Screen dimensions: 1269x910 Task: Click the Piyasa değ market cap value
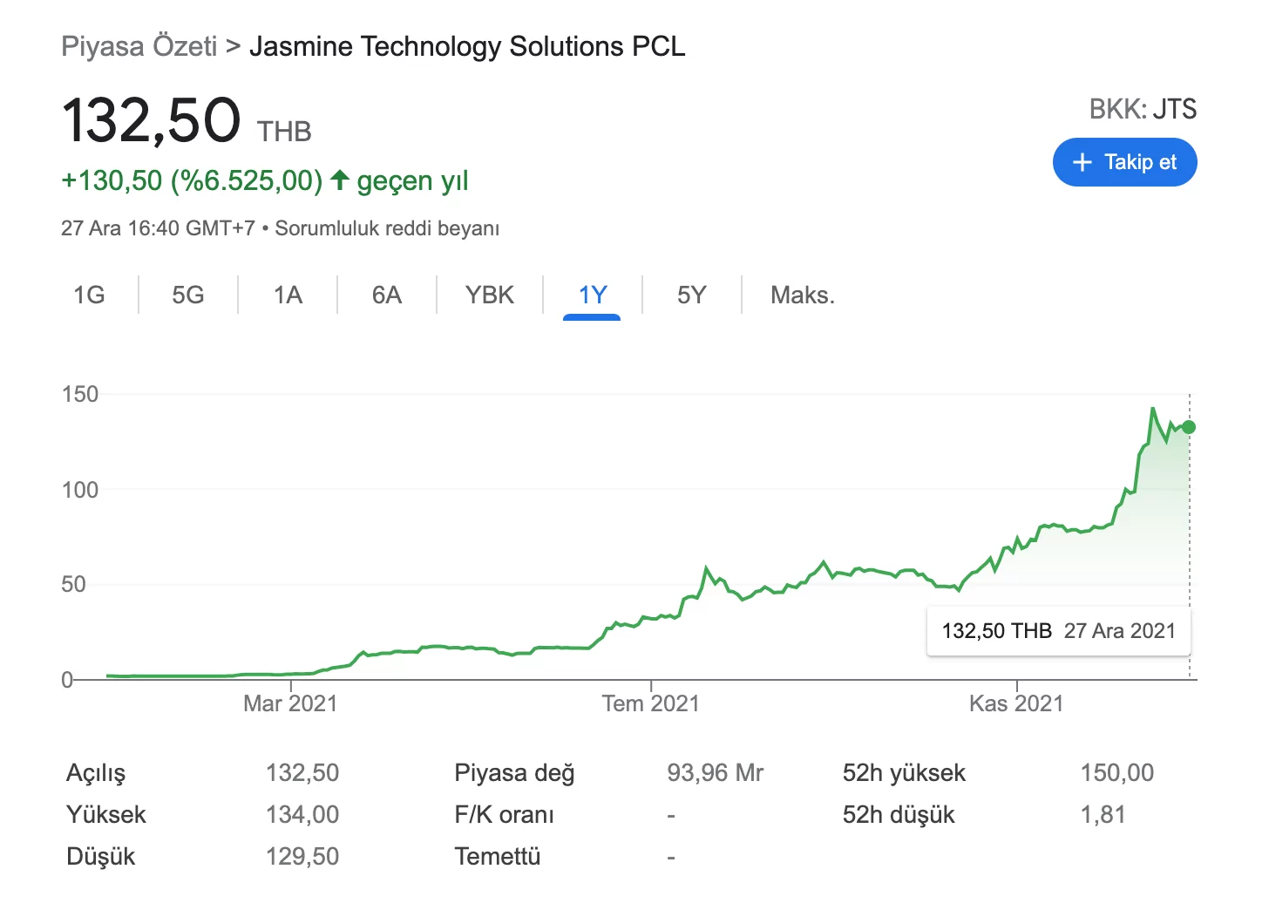715,772
